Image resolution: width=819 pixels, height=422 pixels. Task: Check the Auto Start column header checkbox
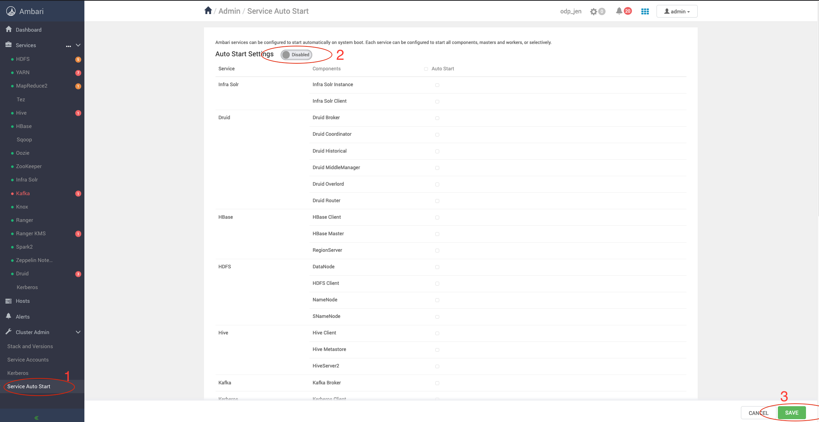[426, 69]
